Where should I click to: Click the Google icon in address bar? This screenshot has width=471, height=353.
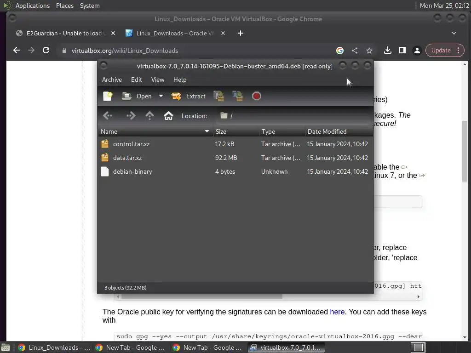tap(340, 51)
